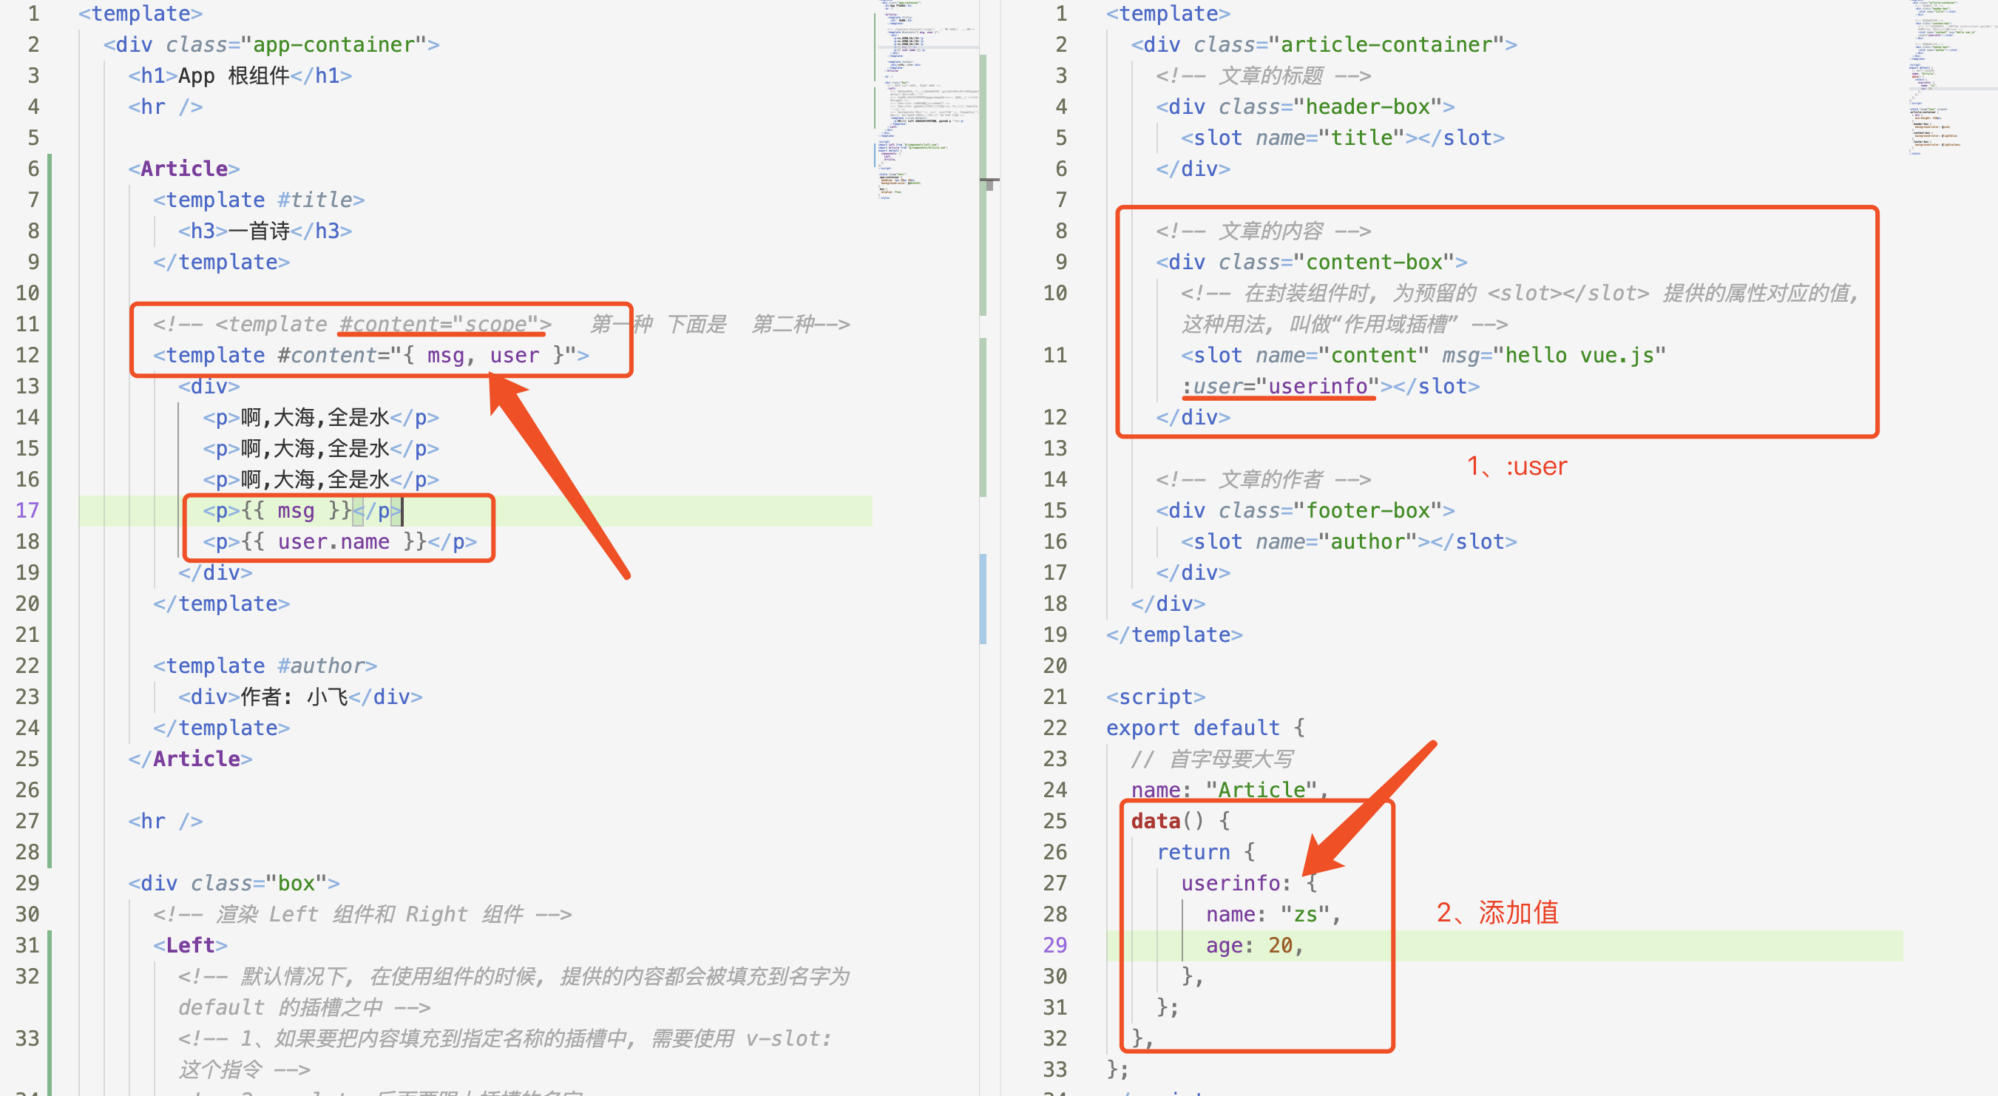Click the 文章的作者 comment line
This screenshot has width=1998, height=1096.
(x=1263, y=479)
